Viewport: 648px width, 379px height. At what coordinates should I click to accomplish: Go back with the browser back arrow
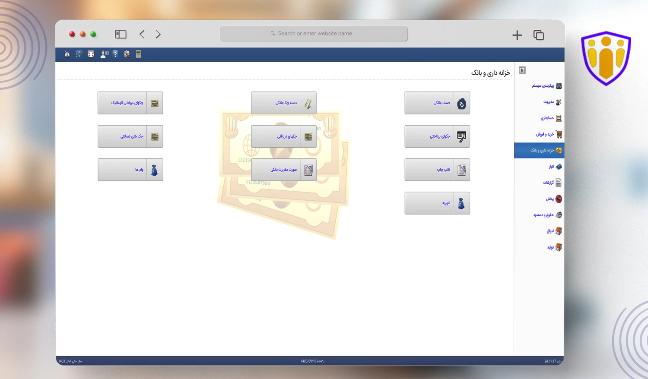pos(142,34)
